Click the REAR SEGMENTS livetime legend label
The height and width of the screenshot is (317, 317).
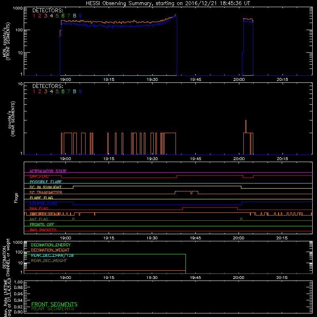point(53,309)
